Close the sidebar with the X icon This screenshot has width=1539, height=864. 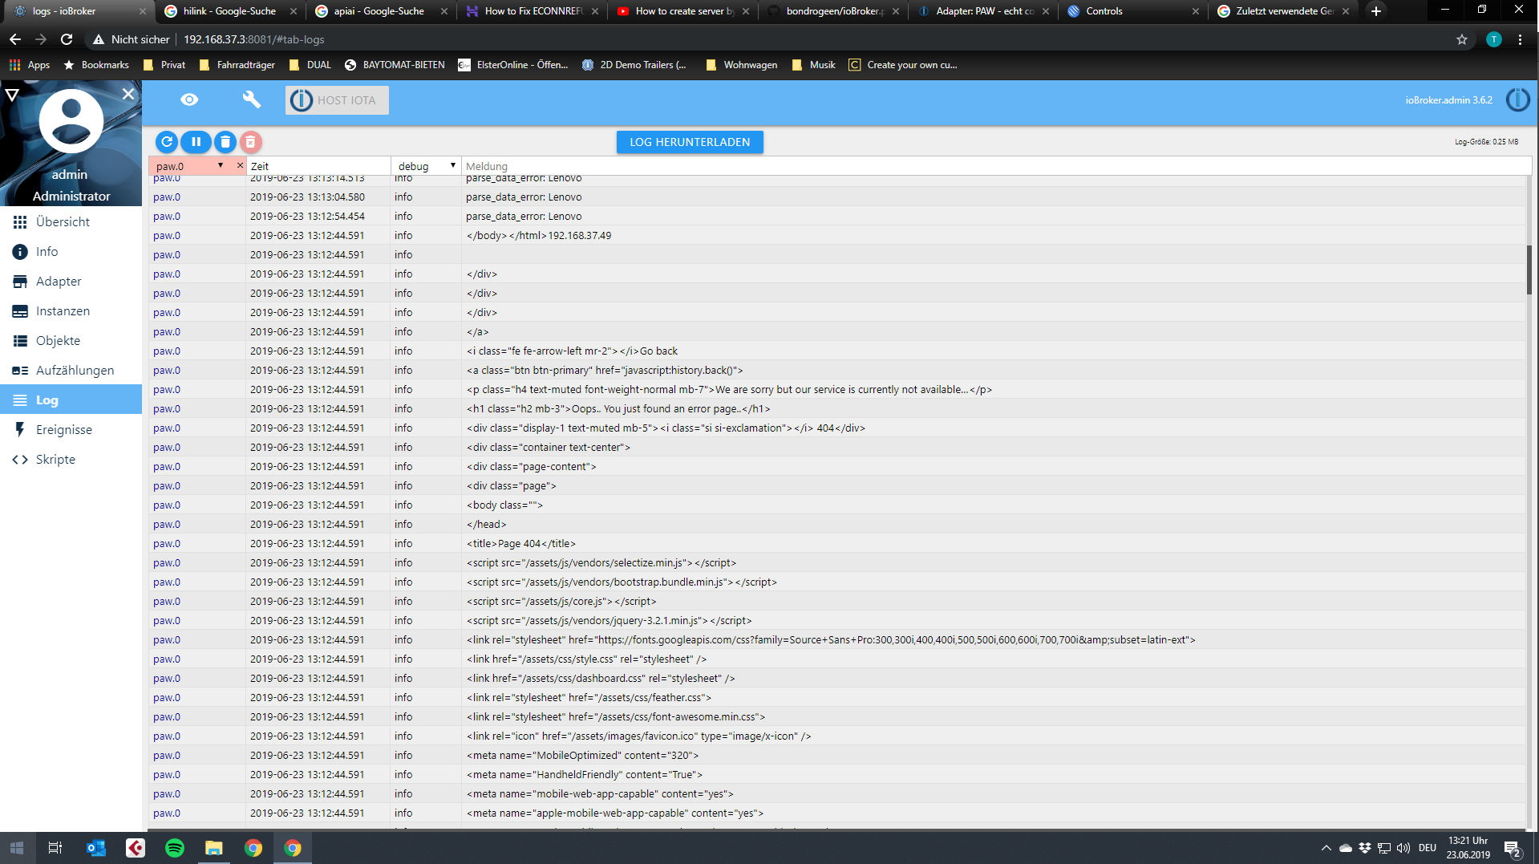pyautogui.click(x=128, y=94)
